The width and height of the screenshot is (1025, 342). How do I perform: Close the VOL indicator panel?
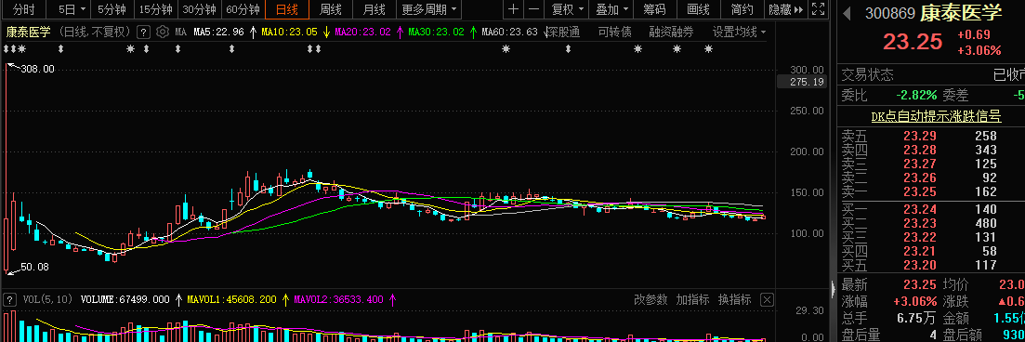[767, 299]
